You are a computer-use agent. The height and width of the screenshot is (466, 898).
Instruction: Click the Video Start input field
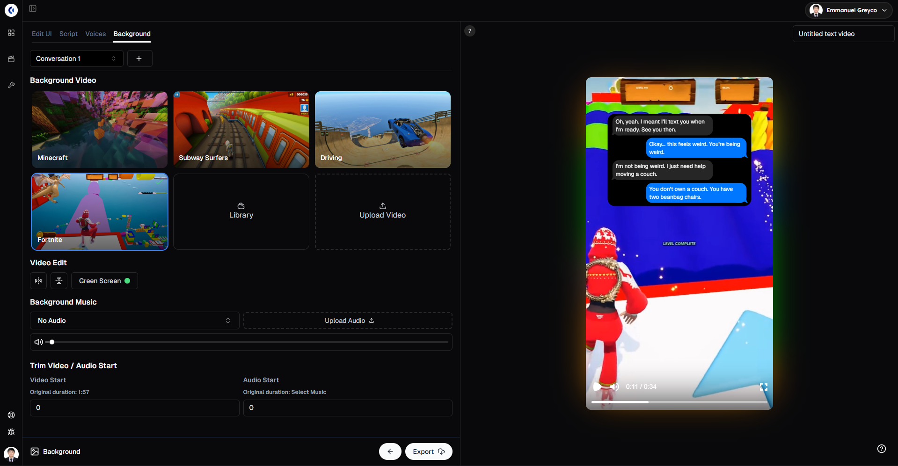coord(135,408)
